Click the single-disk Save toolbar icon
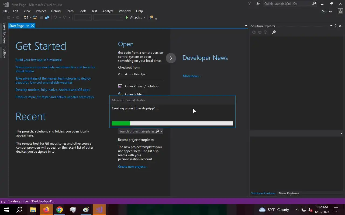 point(41,17)
